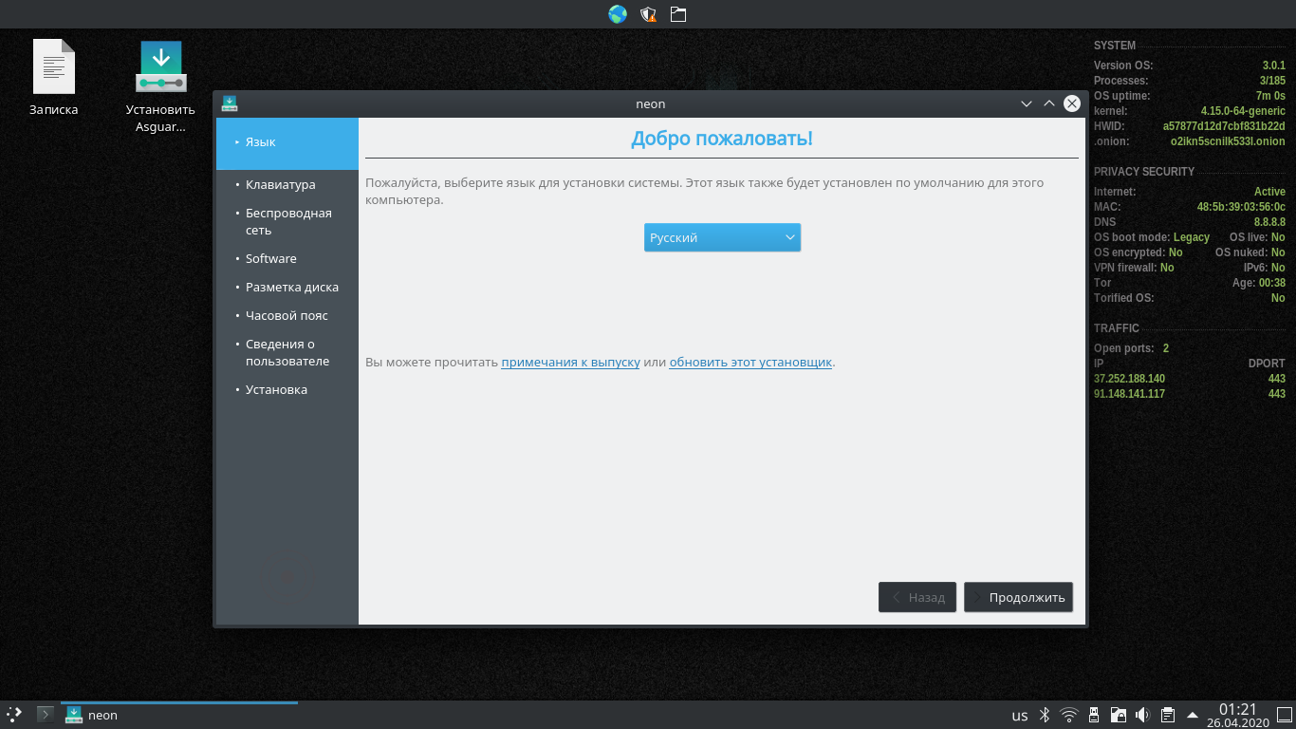The image size is (1296, 729).
Task: Click IP address 91.148.141.117 in the TRAFFIC widget
Action: [1129, 394]
